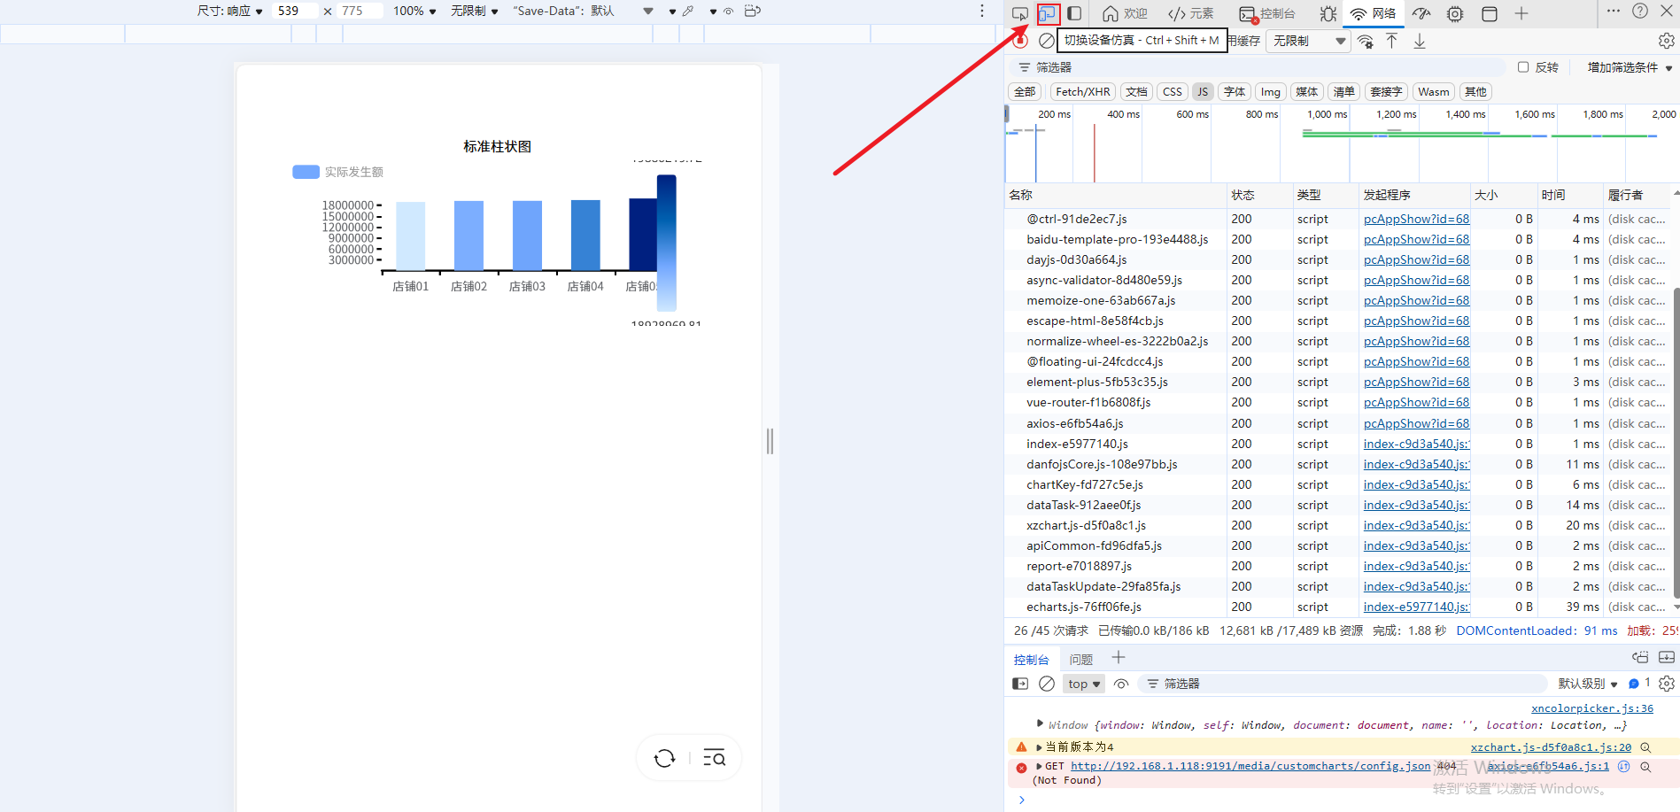Viewport: 1680px width, 812px height.
Task: Switch to the 元素 Elements tab
Action: coord(1191,13)
